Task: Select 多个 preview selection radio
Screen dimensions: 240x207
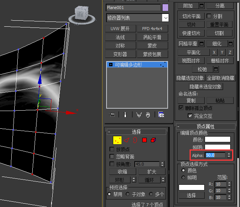Action: pos(151,194)
